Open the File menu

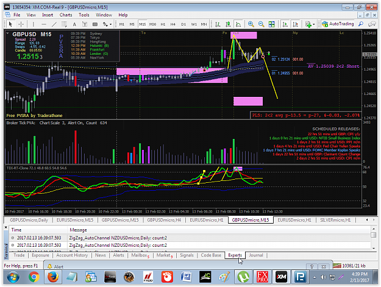point(17,15)
